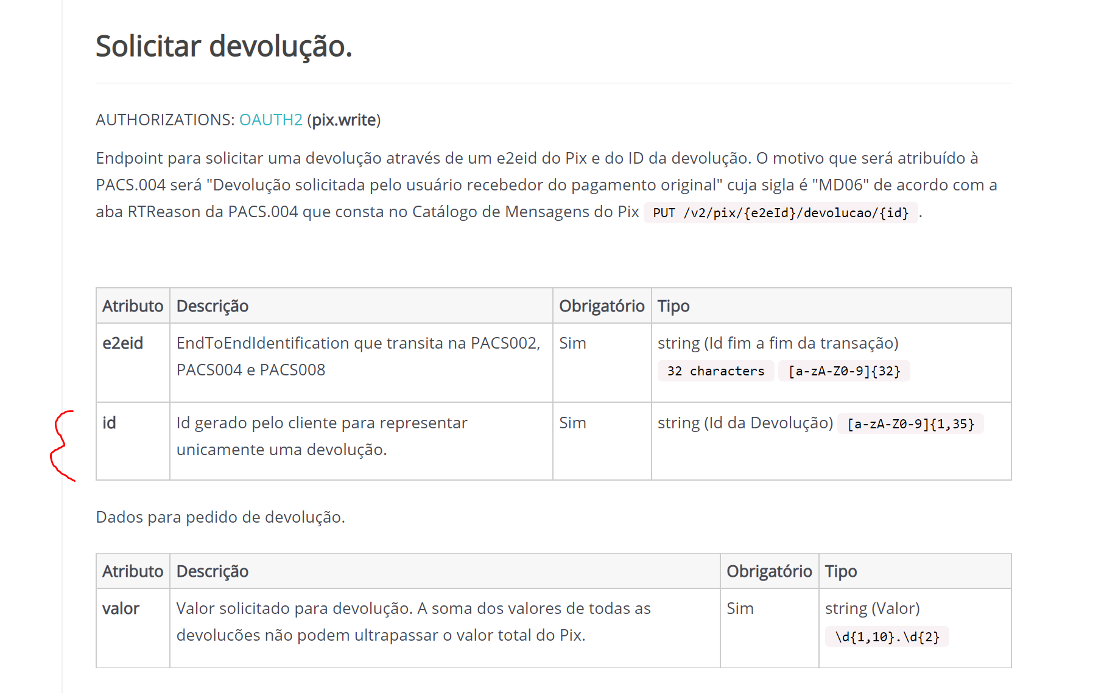
Task: Click 'Id gerado pelo cliente' description cell
Action: point(361,441)
